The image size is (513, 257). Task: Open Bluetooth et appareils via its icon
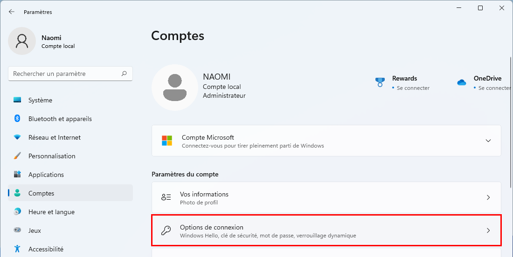click(x=17, y=119)
